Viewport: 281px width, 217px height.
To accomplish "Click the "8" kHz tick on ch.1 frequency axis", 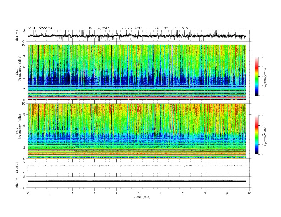I will (25, 56).
